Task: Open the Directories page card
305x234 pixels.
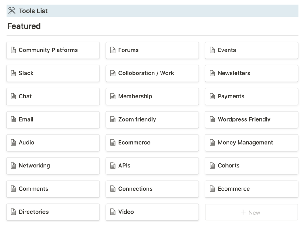Action: click(x=53, y=212)
